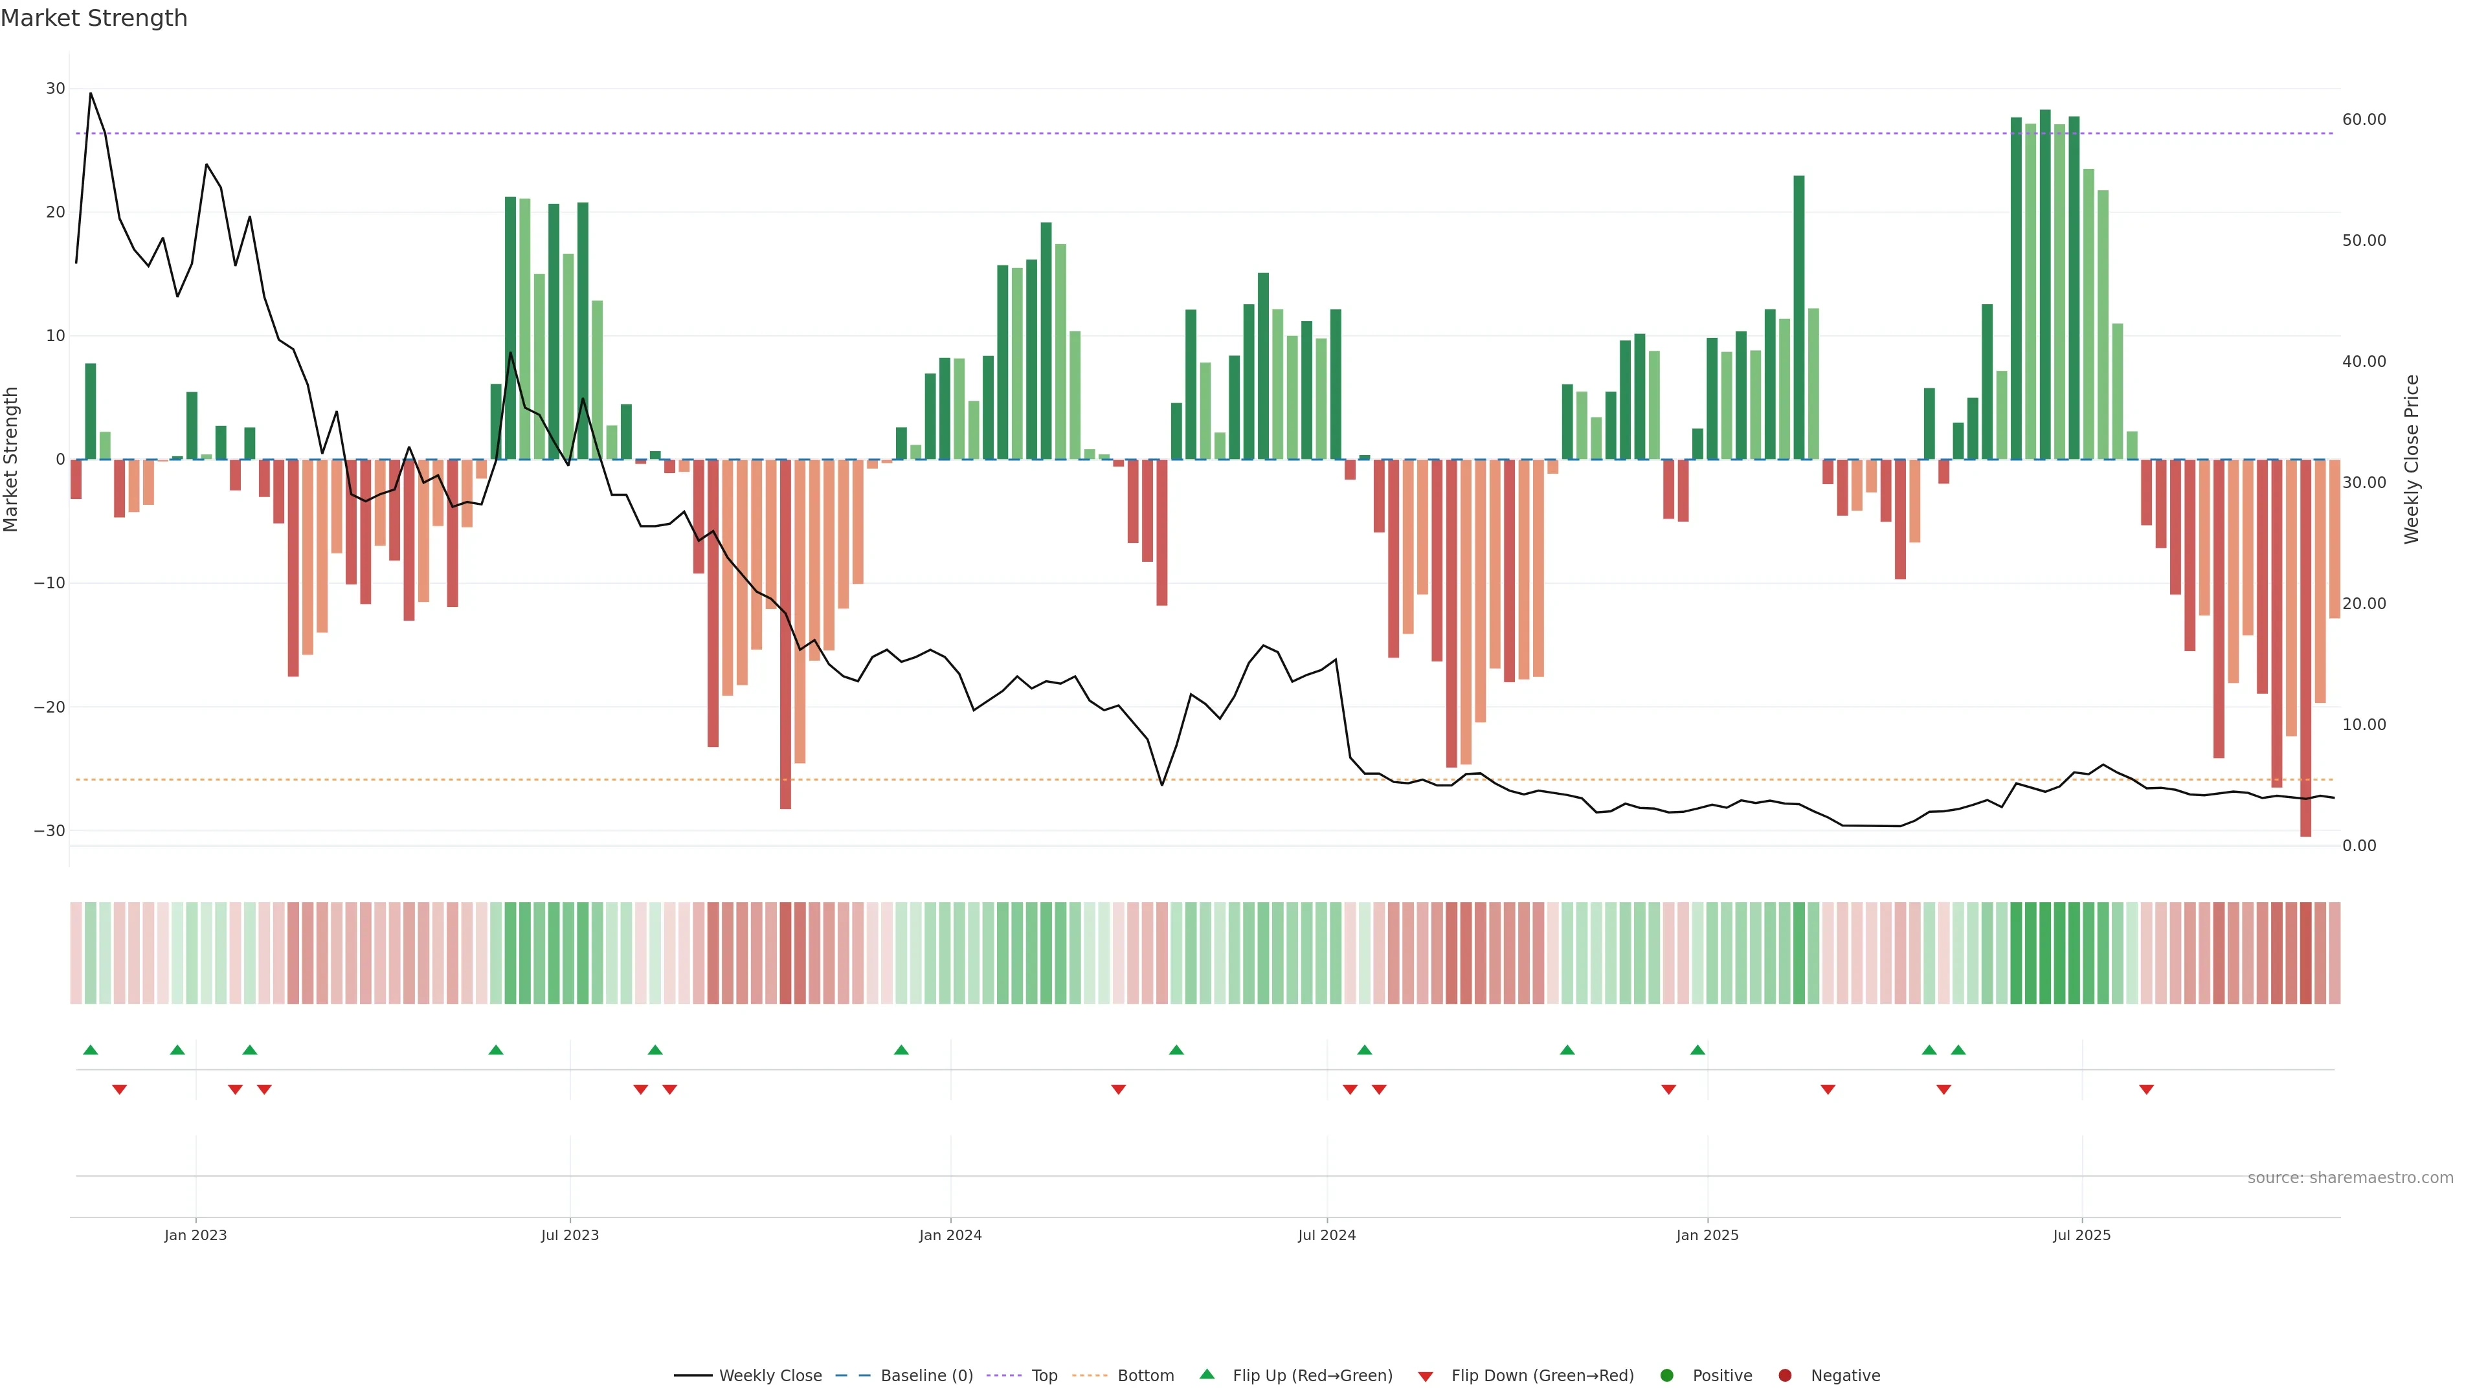Click the Market Strength chart title
This screenshot has width=2486, height=1398.
(94, 18)
